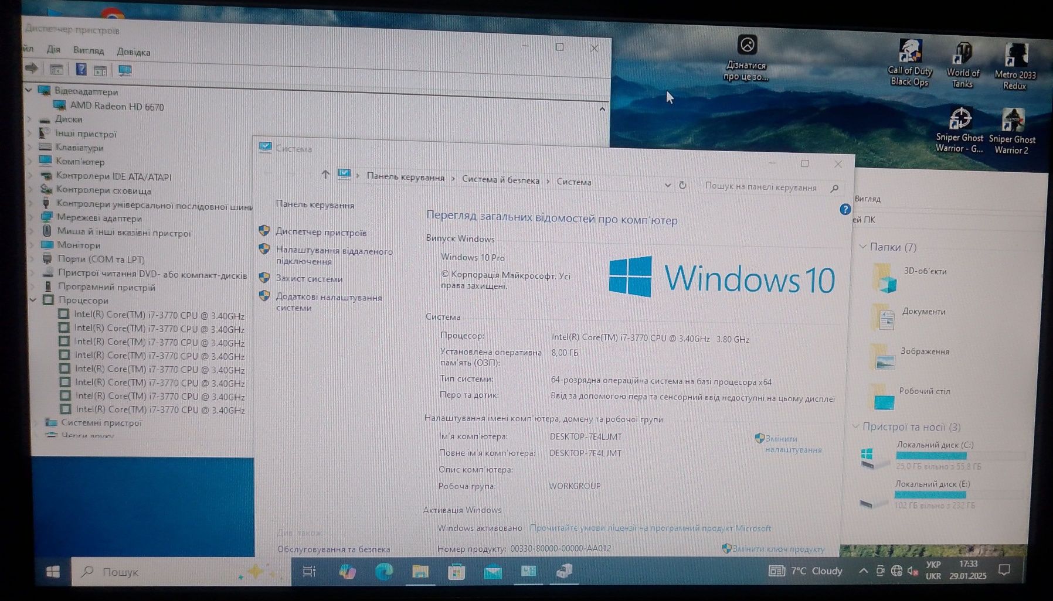Viewport: 1053px width, 601px height.
Task: Collapse the Процесори tree node
Action: 33,300
